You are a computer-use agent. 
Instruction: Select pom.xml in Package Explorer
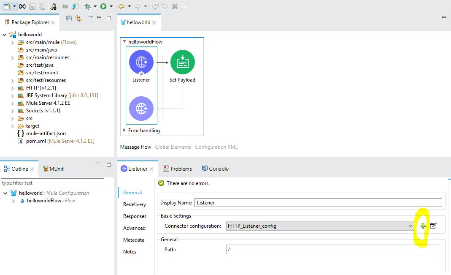pos(36,141)
